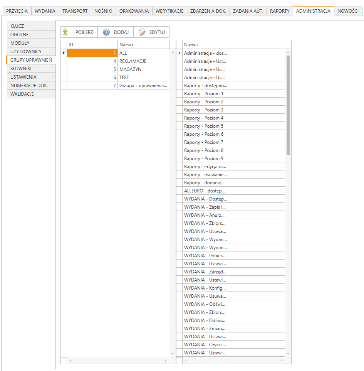This screenshot has height=371, width=364.
Task: Click the permissions list scroll-down arrow
Action: (x=288, y=354)
